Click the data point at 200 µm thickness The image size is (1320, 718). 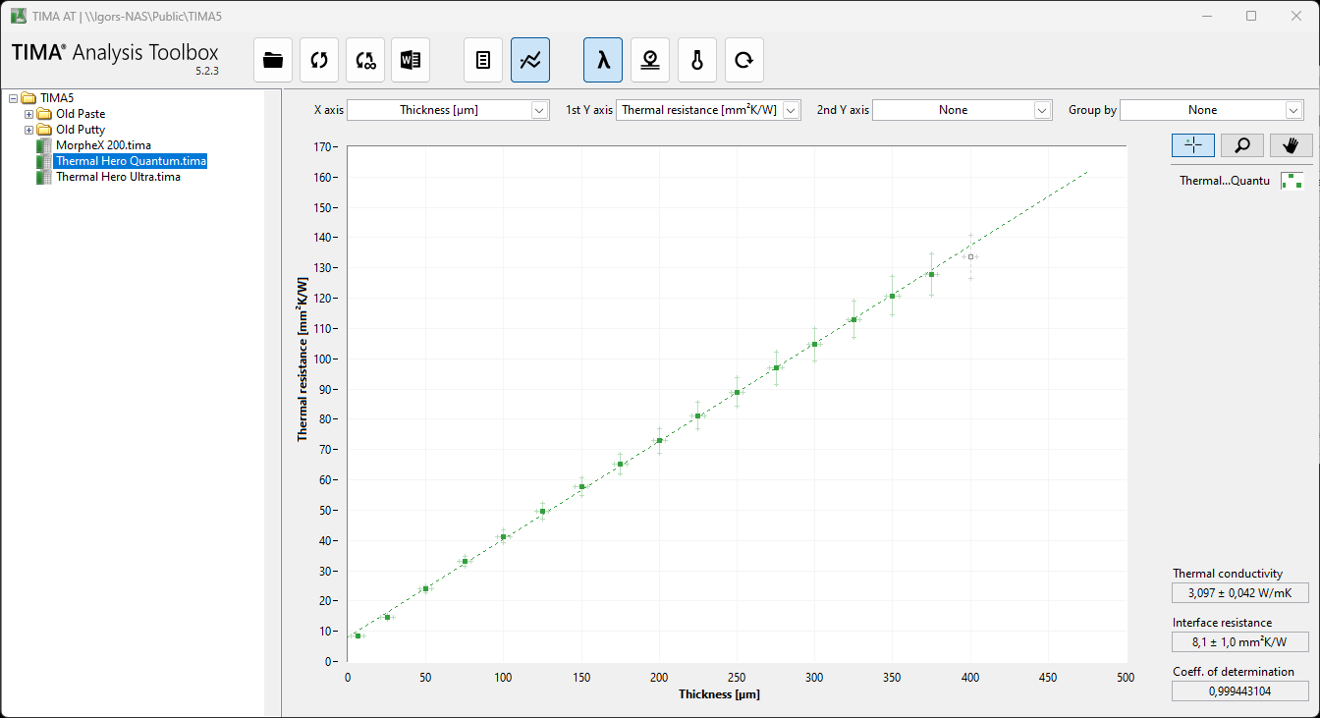click(x=659, y=440)
